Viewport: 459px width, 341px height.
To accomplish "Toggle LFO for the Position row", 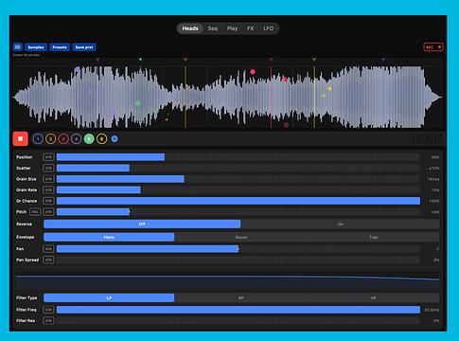I will coord(48,157).
